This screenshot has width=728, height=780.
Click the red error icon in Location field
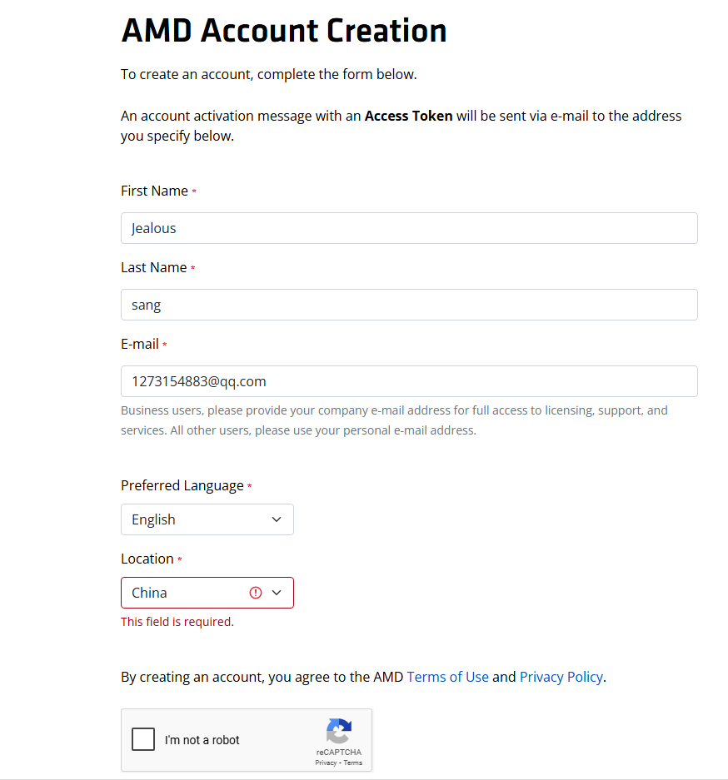[x=255, y=593]
